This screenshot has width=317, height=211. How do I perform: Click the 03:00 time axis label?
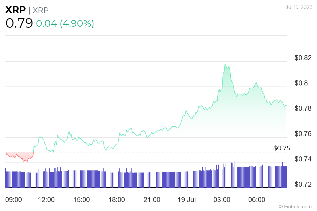(x=222, y=200)
